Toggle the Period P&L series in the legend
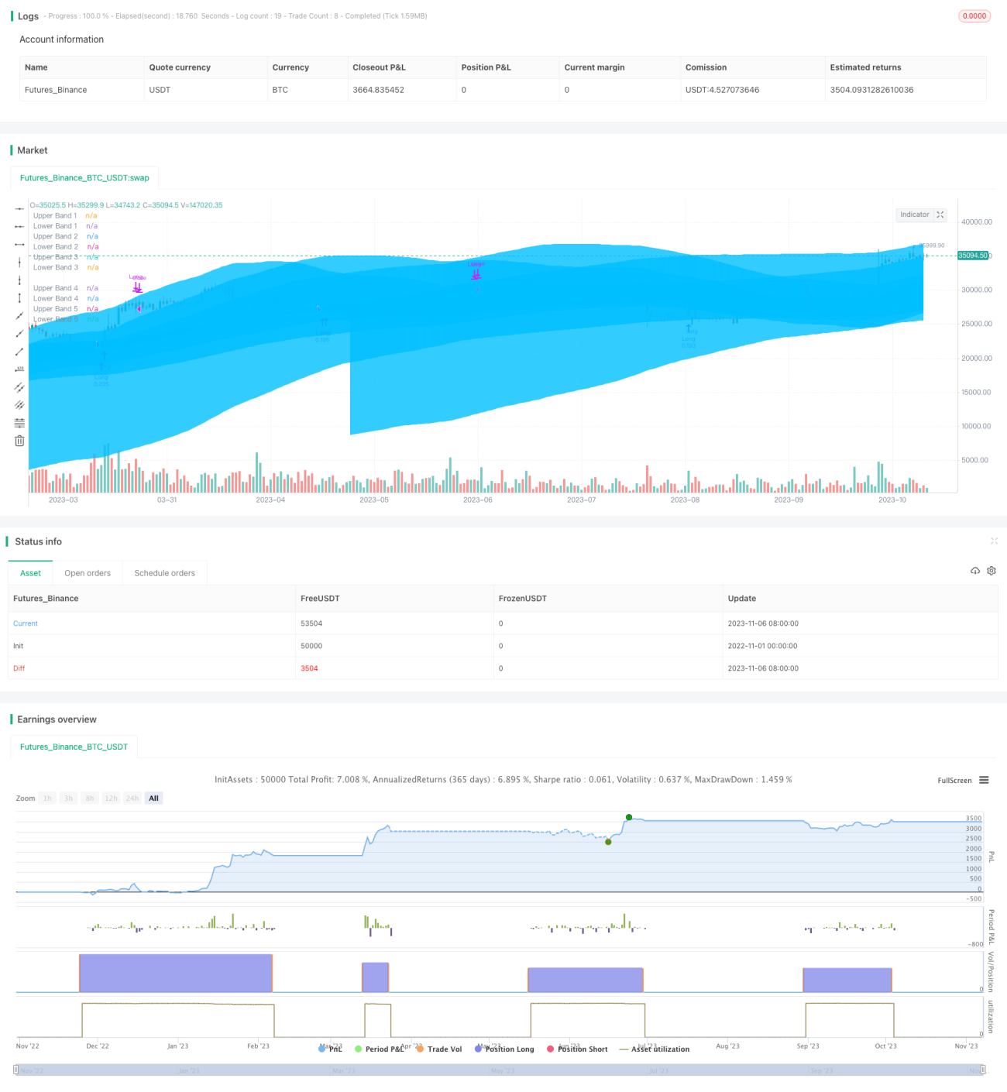The height and width of the screenshot is (1092, 1007). tap(380, 1049)
